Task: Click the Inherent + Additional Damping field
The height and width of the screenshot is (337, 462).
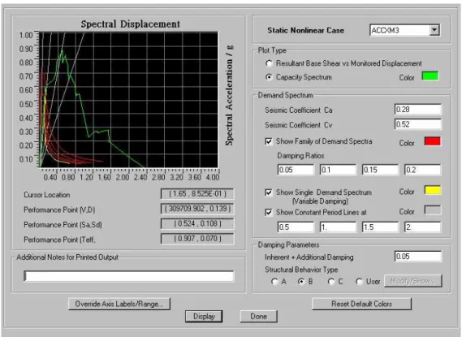Action: (x=418, y=257)
